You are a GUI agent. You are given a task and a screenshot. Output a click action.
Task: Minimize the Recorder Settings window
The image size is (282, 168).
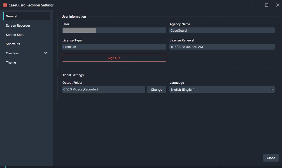(x=255, y=5)
